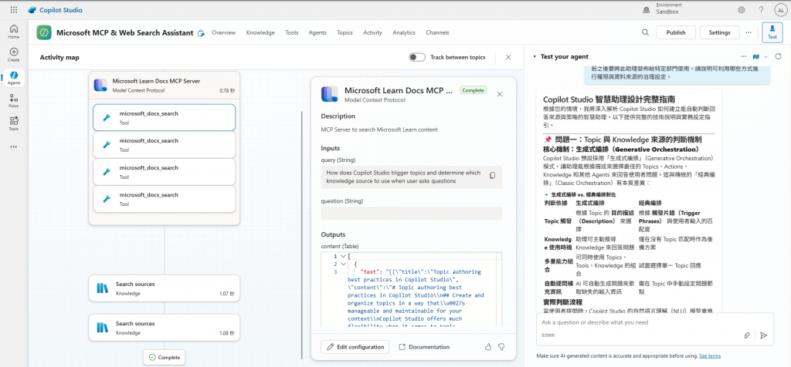Click the green Complete badge in details header
791x367 pixels.
tap(474, 90)
